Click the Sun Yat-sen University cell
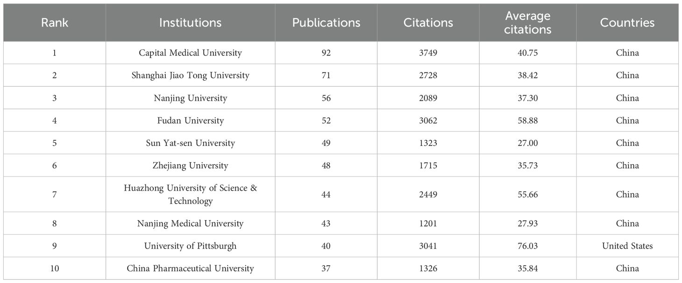 point(190,143)
